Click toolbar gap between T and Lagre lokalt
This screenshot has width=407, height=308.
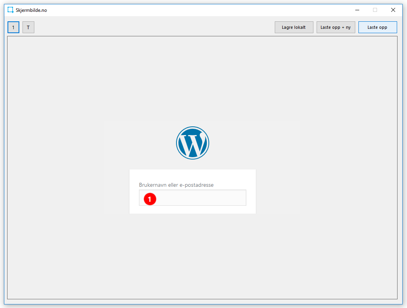[154, 27]
